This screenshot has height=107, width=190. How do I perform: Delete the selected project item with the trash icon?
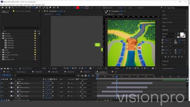click(x=20, y=69)
